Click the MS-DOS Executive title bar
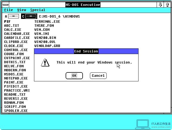The height and width of the screenshot is (130, 172). (x=83, y=5)
